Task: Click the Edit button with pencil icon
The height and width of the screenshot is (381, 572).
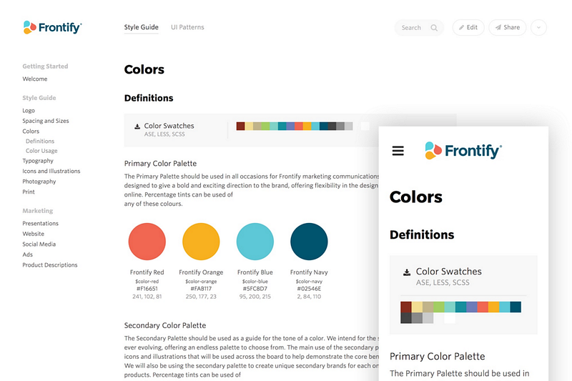Action: pyautogui.click(x=468, y=27)
